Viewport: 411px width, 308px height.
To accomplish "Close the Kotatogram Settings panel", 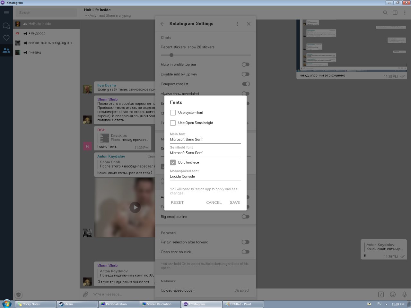I will click(249, 24).
